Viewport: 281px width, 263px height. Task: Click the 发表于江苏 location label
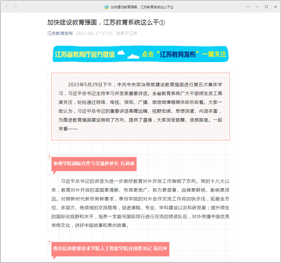click(127, 33)
